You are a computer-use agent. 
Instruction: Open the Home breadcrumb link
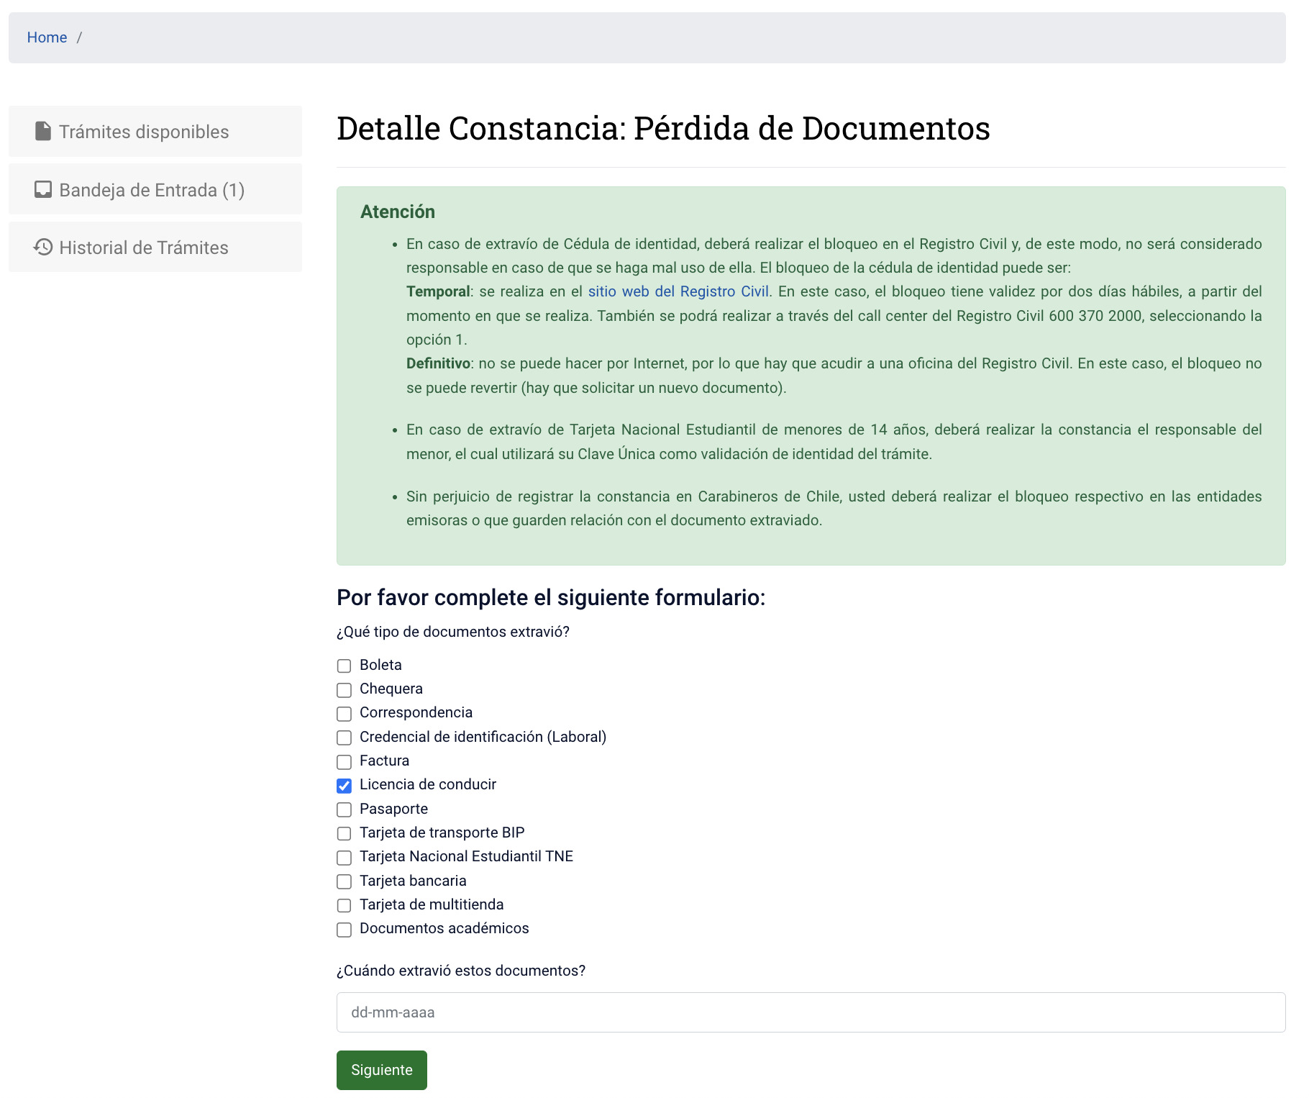(x=47, y=37)
